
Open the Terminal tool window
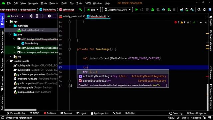coord(66,113)
